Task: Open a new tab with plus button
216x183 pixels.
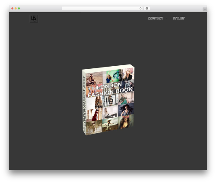Action: click(x=205, y=10)
